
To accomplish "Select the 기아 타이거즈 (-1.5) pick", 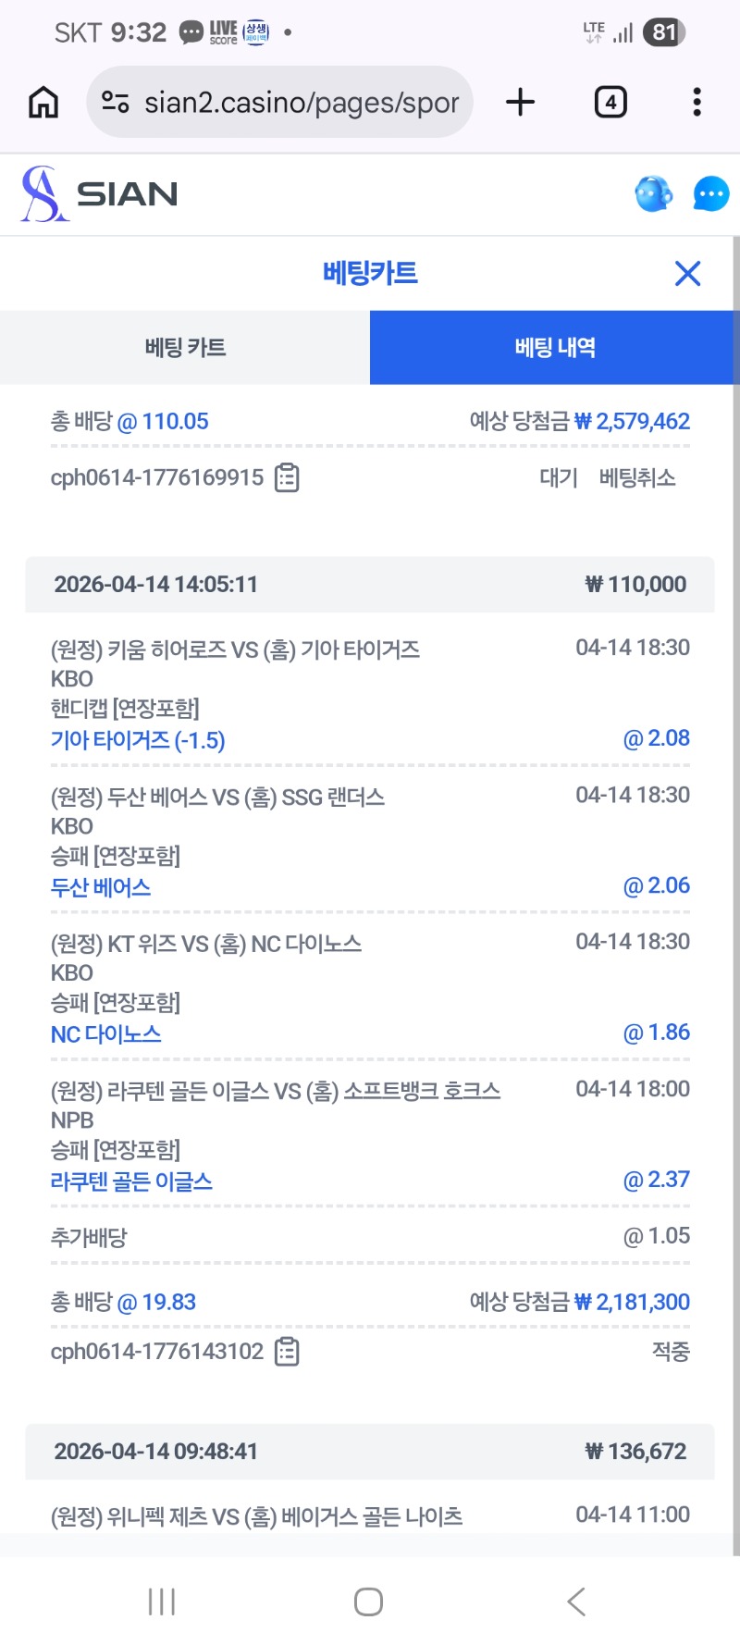I will pyautogui.click(x=138, y=740).
